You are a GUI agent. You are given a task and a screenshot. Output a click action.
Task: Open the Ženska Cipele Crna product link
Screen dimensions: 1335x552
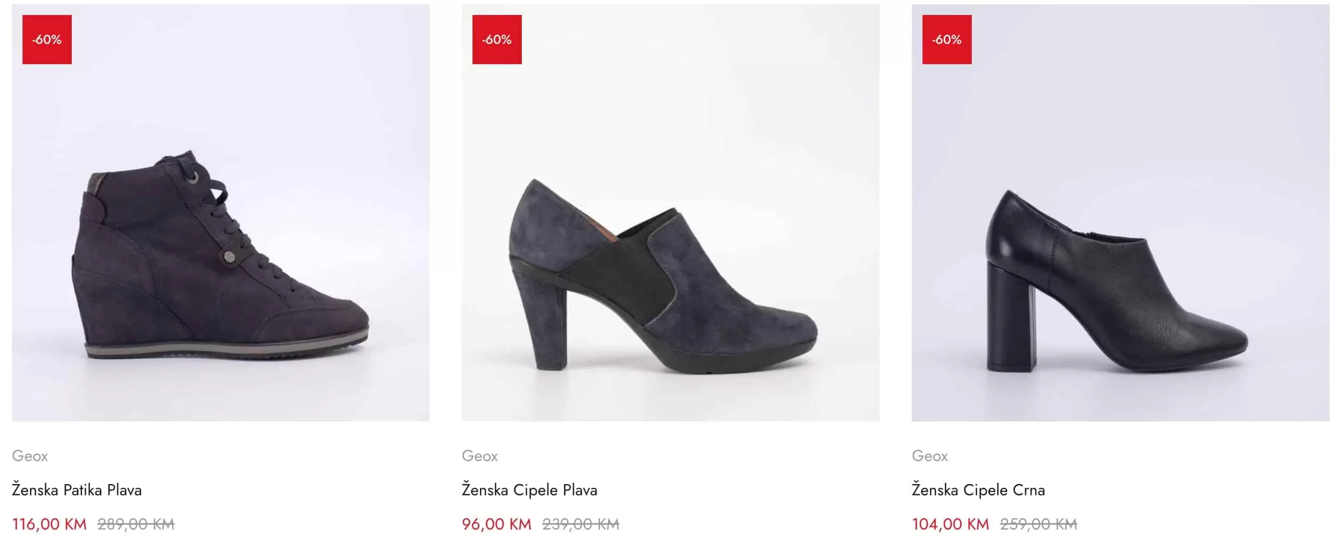coord(978,490)
